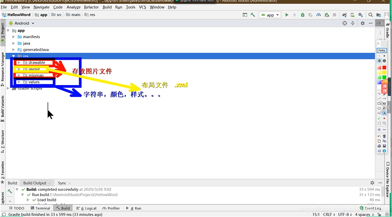Click the UTF-8 encoding in status bar

[345, 215]
